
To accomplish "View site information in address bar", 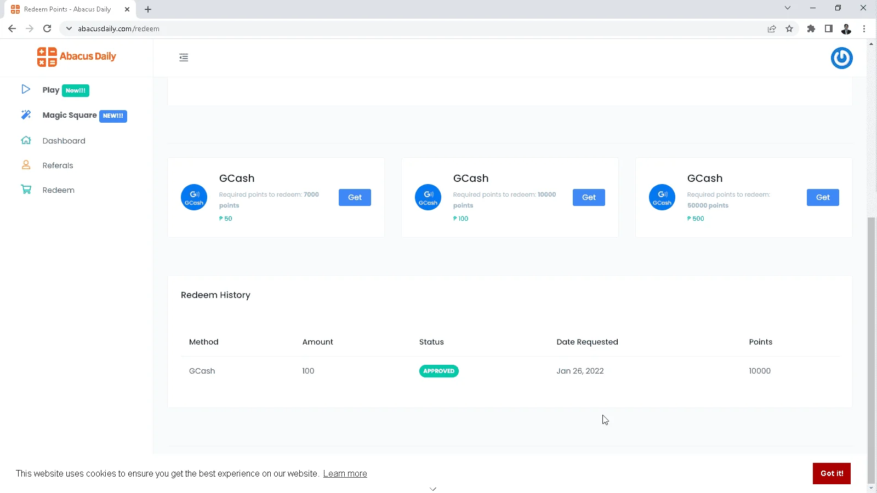I will (x=69, y=28).
